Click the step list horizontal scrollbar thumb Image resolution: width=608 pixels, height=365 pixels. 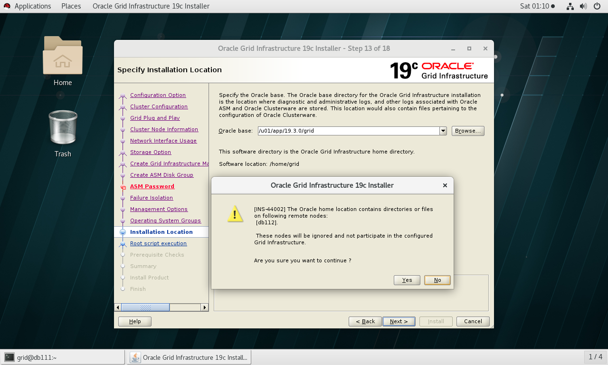tap(145, 307)
